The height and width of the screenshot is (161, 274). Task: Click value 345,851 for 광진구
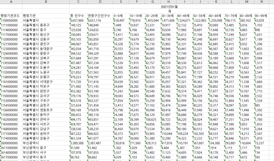pos(100,44)
